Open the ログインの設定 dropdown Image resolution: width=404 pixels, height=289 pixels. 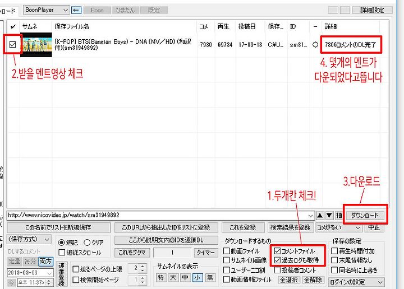click(x=356, y=282)
